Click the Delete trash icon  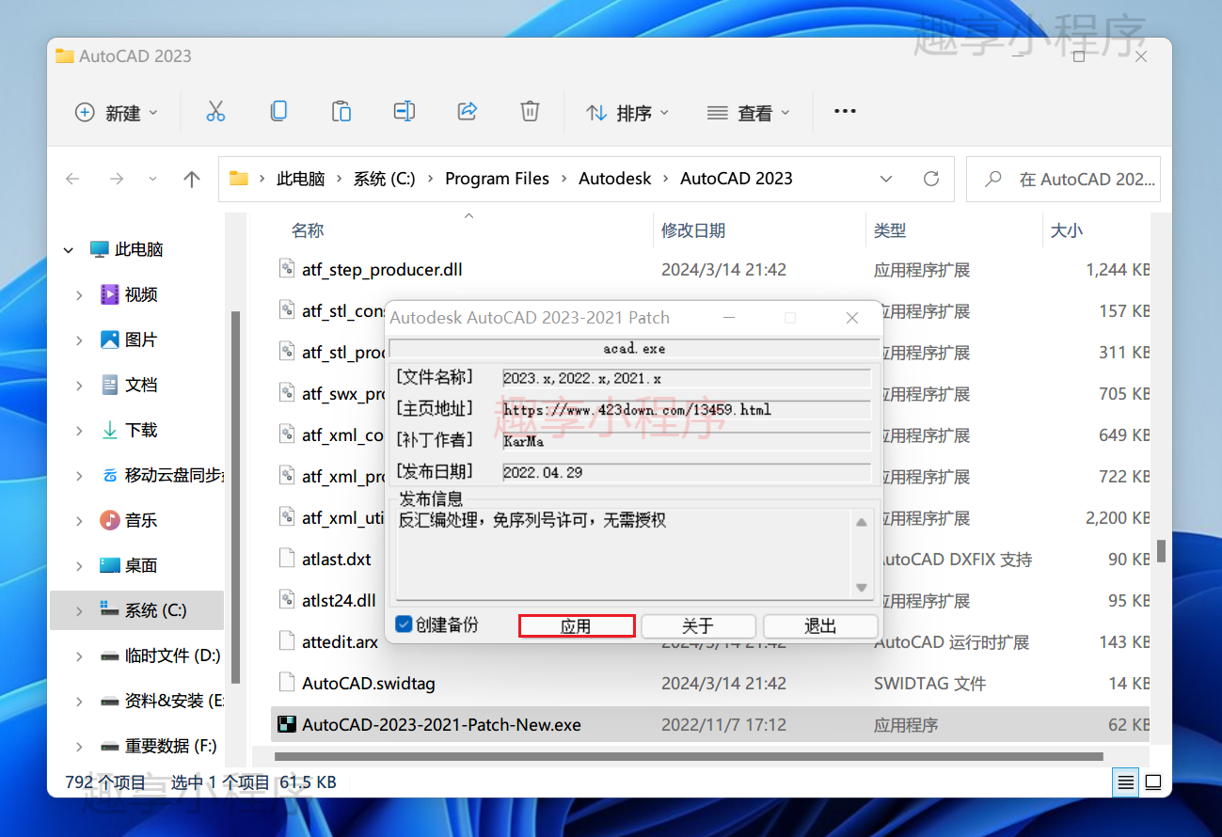click(x=530, y=111)
